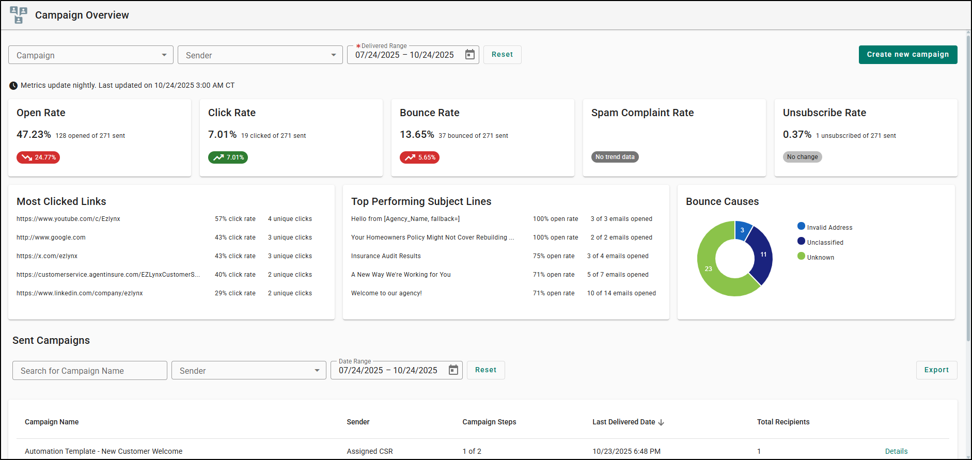Export the sent campaigns list
This screenshot has height=460, width=972.
[936, 370]
